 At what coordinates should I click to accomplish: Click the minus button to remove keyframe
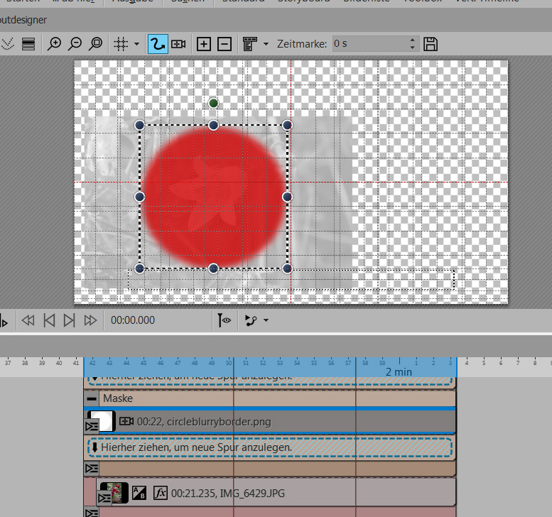pos(224,44)
